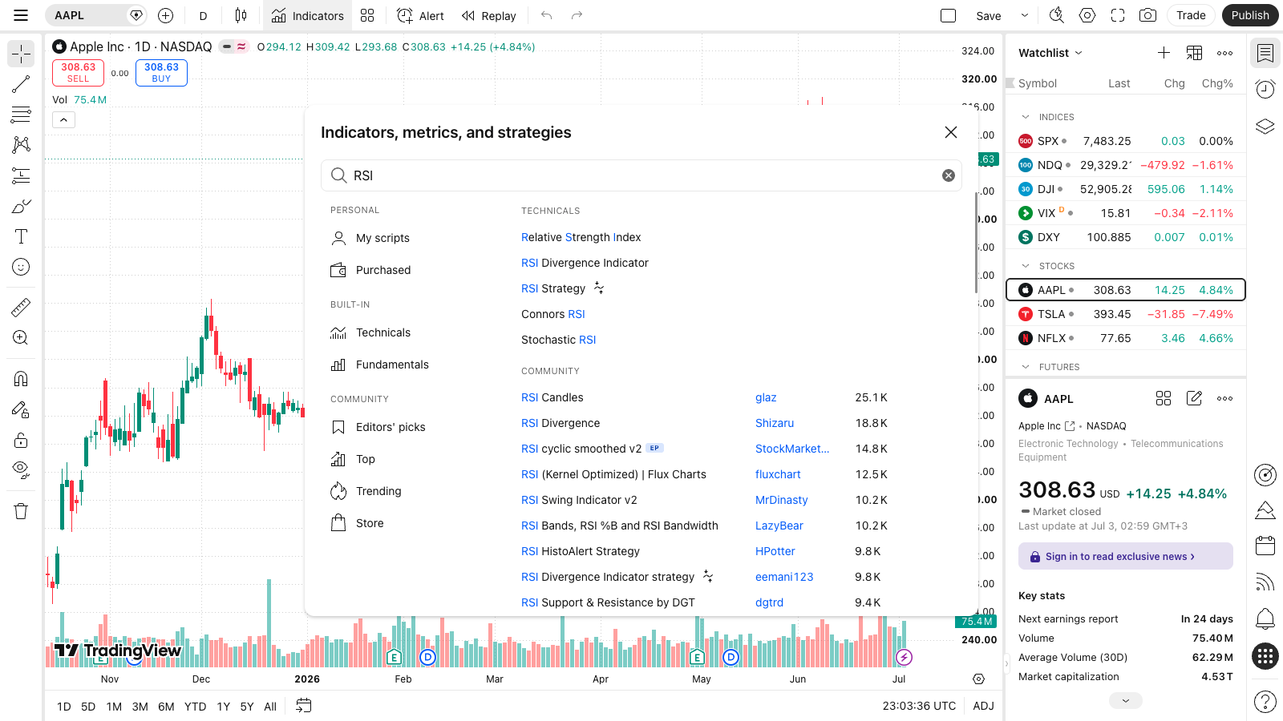
Task: Open watchlist advanced view table icon
Action: (1194, 53)
